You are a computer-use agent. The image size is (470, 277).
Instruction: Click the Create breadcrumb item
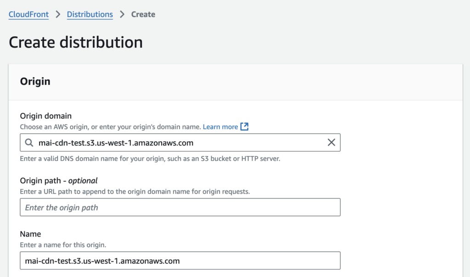tap(143, 14)
